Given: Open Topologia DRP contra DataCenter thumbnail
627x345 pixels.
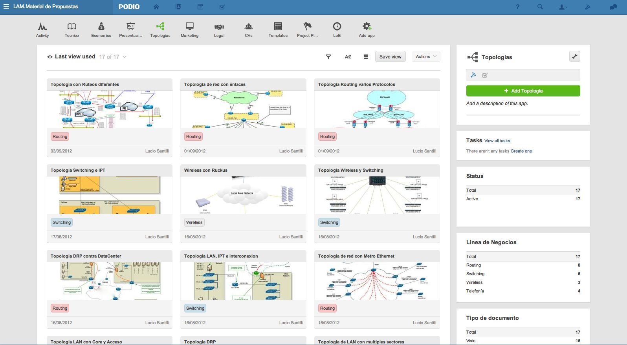Looking at the screenshot, I should 110,281.
